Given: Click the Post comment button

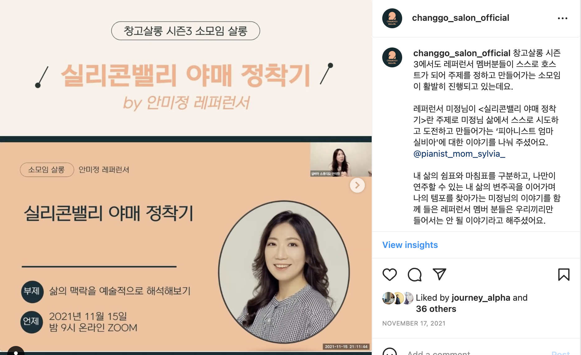Looking at the screenshot, I should 560,353.
